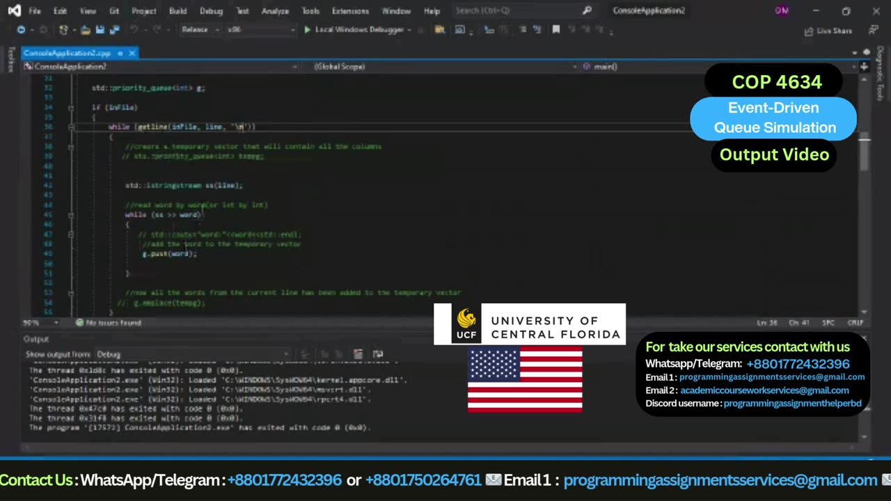Collapse the while getline code block
The image size is (891, 501).
[x=71, y=127]
